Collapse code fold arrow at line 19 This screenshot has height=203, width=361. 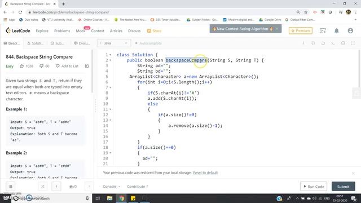(111, 153)
